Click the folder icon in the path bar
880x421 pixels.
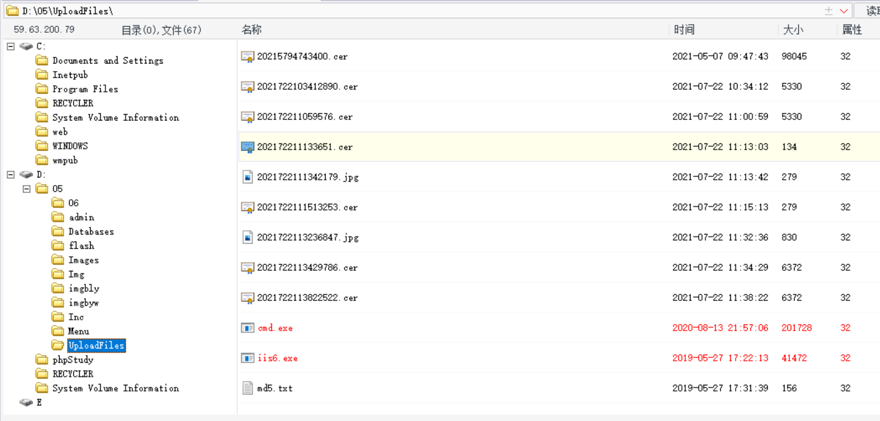(12, 11)
